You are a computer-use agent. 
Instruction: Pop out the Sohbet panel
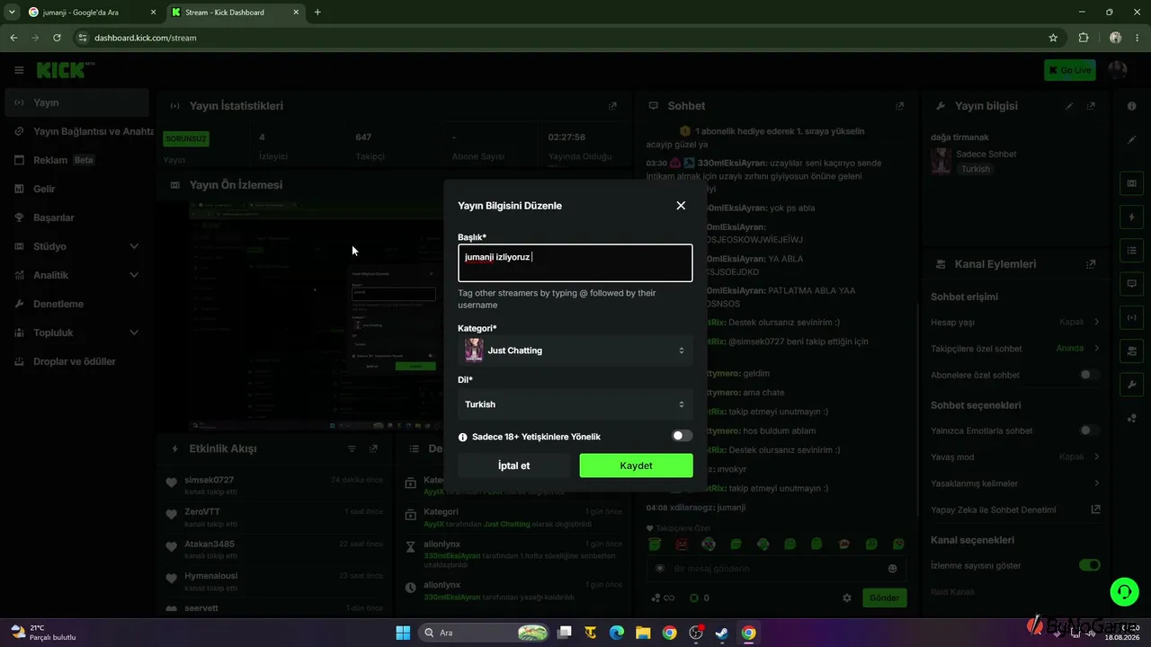click(x=899, y=106)
